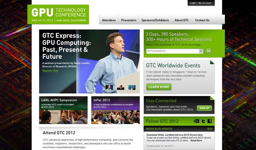Open the Sponsors/Exhibitors menu
Viewport: 256px width, 150px height.
(x=155, y=20)
